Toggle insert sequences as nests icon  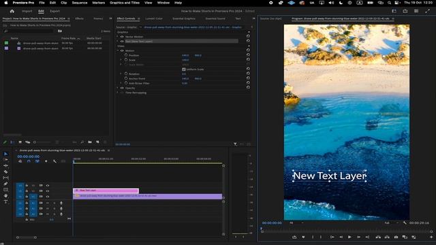pos(20,161)
